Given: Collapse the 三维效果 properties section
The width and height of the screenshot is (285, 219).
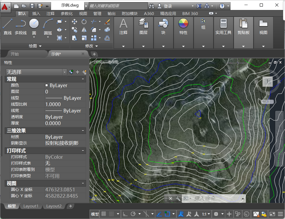Looking at the screenshot, I should 83,131.
